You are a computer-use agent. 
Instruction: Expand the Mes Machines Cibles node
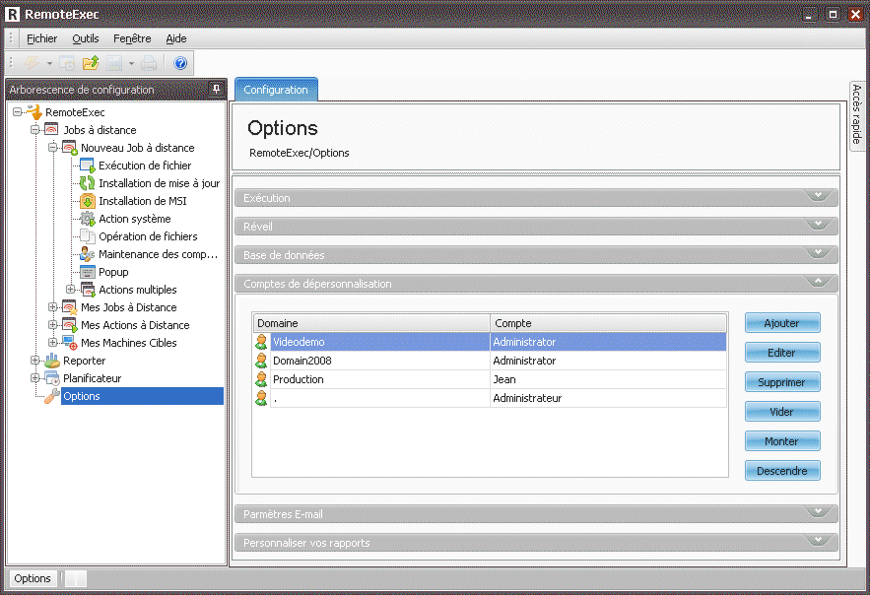pos(52,343)
